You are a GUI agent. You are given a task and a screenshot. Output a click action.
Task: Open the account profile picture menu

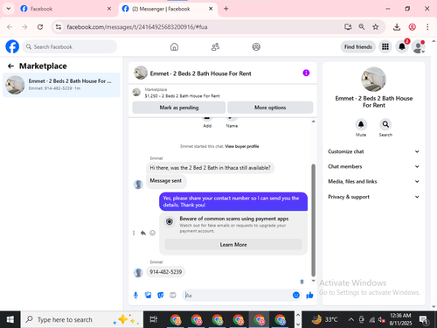click(x=418, y=46)
